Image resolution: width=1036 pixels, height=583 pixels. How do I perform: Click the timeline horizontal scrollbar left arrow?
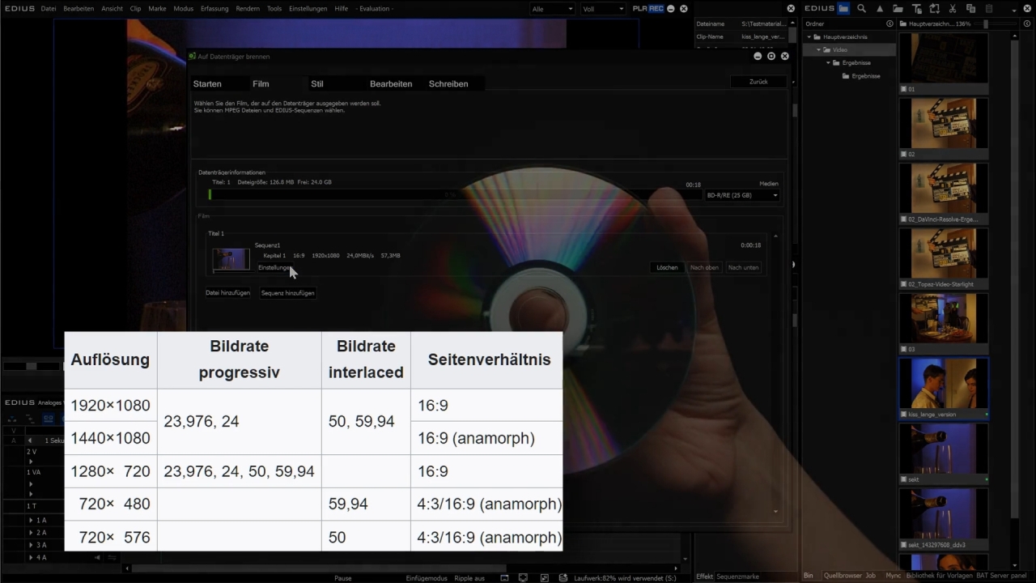[126, 568]
